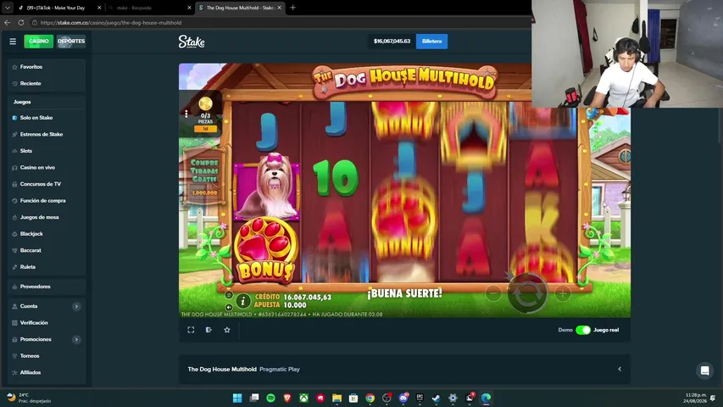
Task: Switch to the Deportes section
Action: (71, 41)
